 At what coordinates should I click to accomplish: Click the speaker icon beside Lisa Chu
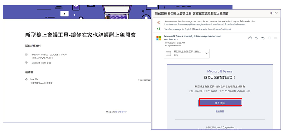27,79
